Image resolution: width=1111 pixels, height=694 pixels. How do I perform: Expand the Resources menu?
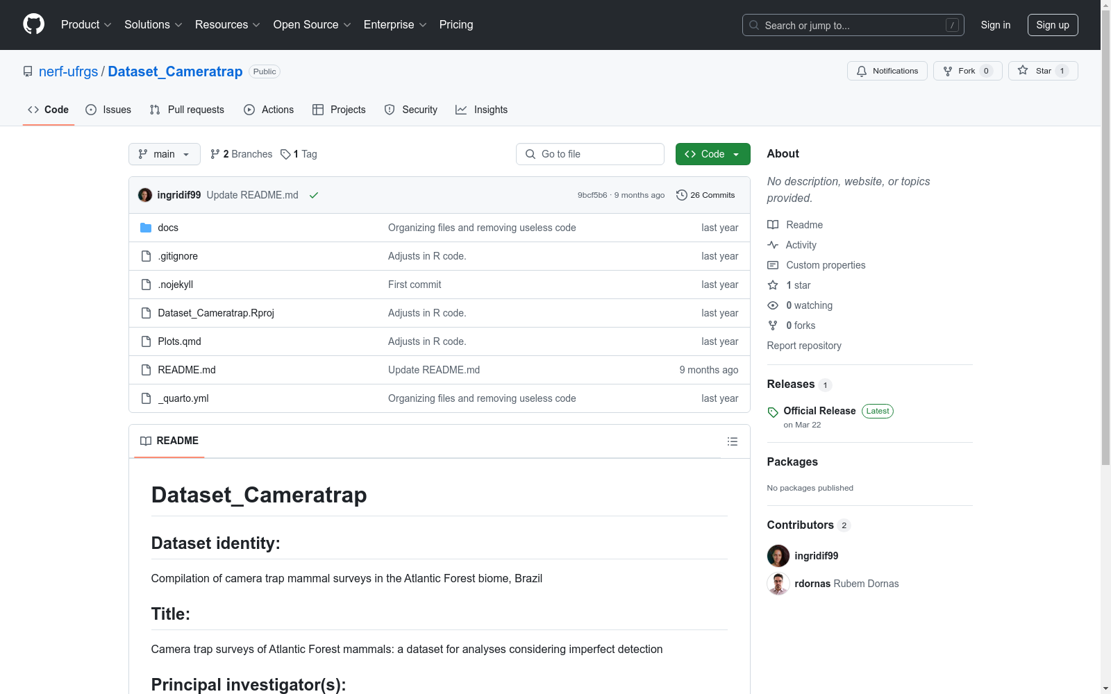[x=228, y=24]
